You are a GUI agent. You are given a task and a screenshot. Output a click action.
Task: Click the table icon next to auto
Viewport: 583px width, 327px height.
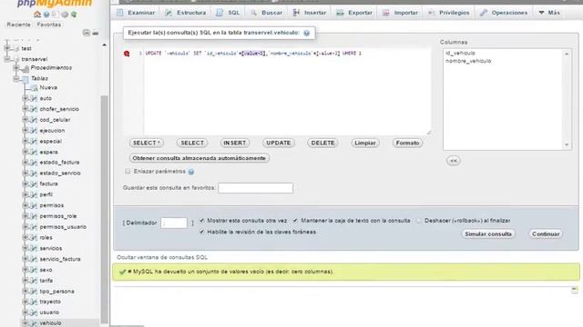coord(34,99)
